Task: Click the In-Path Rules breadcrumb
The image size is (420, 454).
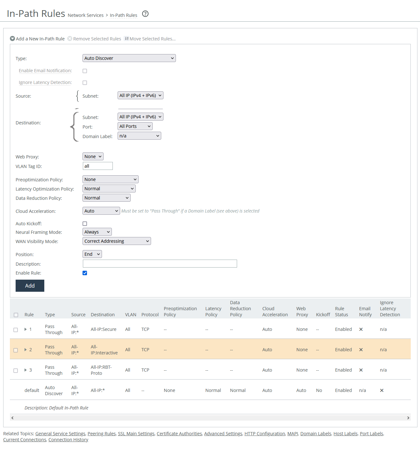Action: coord(123,15)
